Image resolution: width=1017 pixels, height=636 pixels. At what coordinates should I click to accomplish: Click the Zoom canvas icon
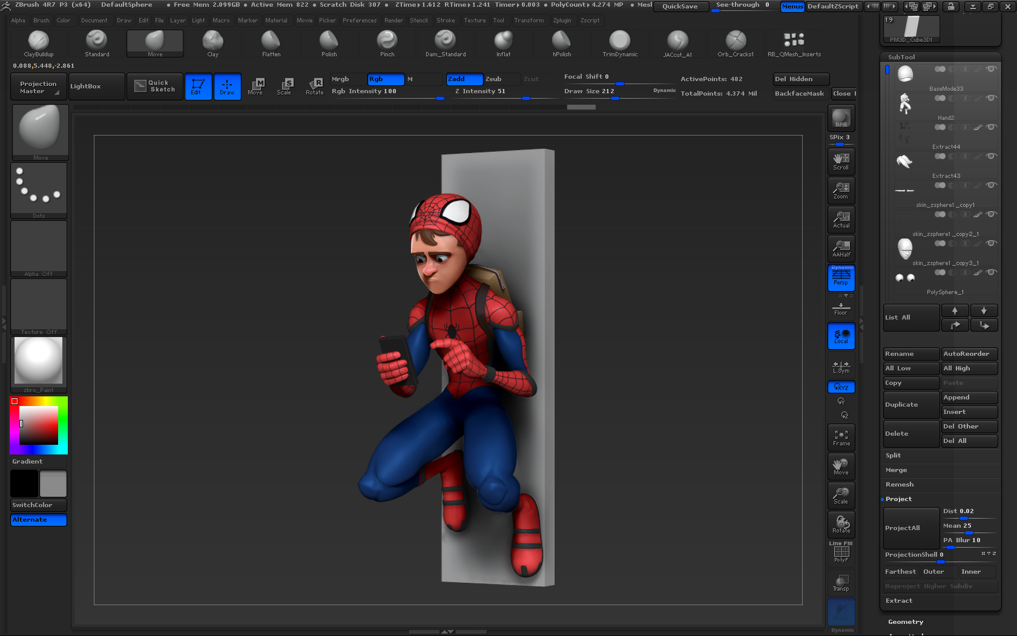click(x=841, y=190)
